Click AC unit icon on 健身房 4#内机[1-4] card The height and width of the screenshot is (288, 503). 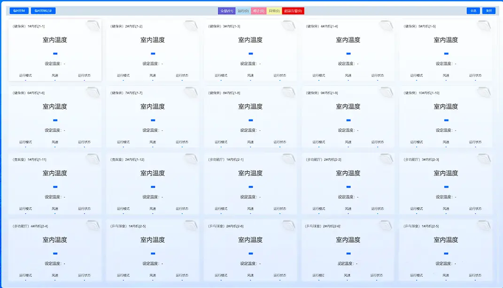click(x=386, y=26)
